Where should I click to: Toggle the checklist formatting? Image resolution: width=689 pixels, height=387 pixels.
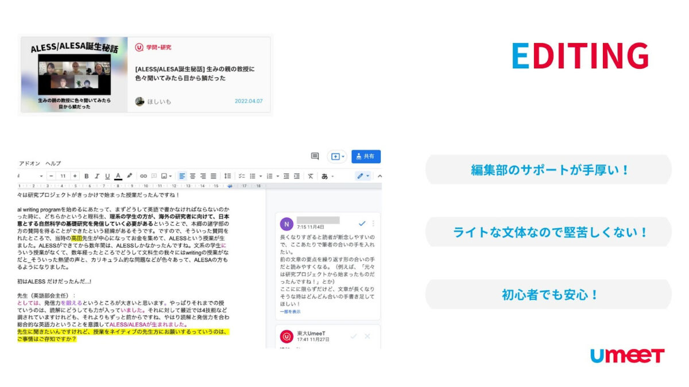click(x=242, y=176)
